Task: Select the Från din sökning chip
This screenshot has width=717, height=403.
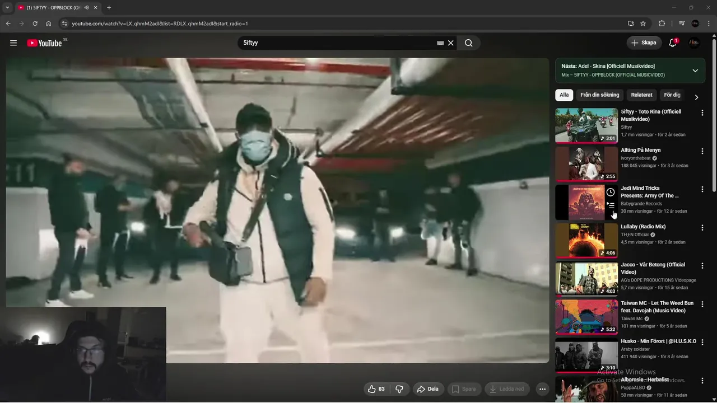Action: pos(600,95)
